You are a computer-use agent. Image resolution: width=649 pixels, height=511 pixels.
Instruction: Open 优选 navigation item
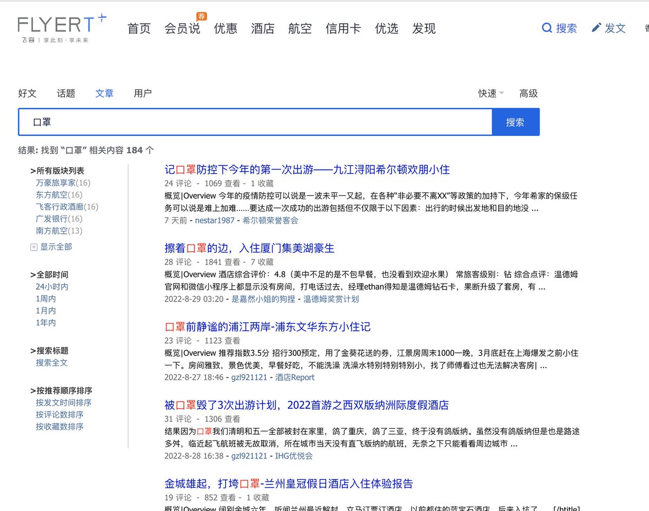[x=387, y=29]
